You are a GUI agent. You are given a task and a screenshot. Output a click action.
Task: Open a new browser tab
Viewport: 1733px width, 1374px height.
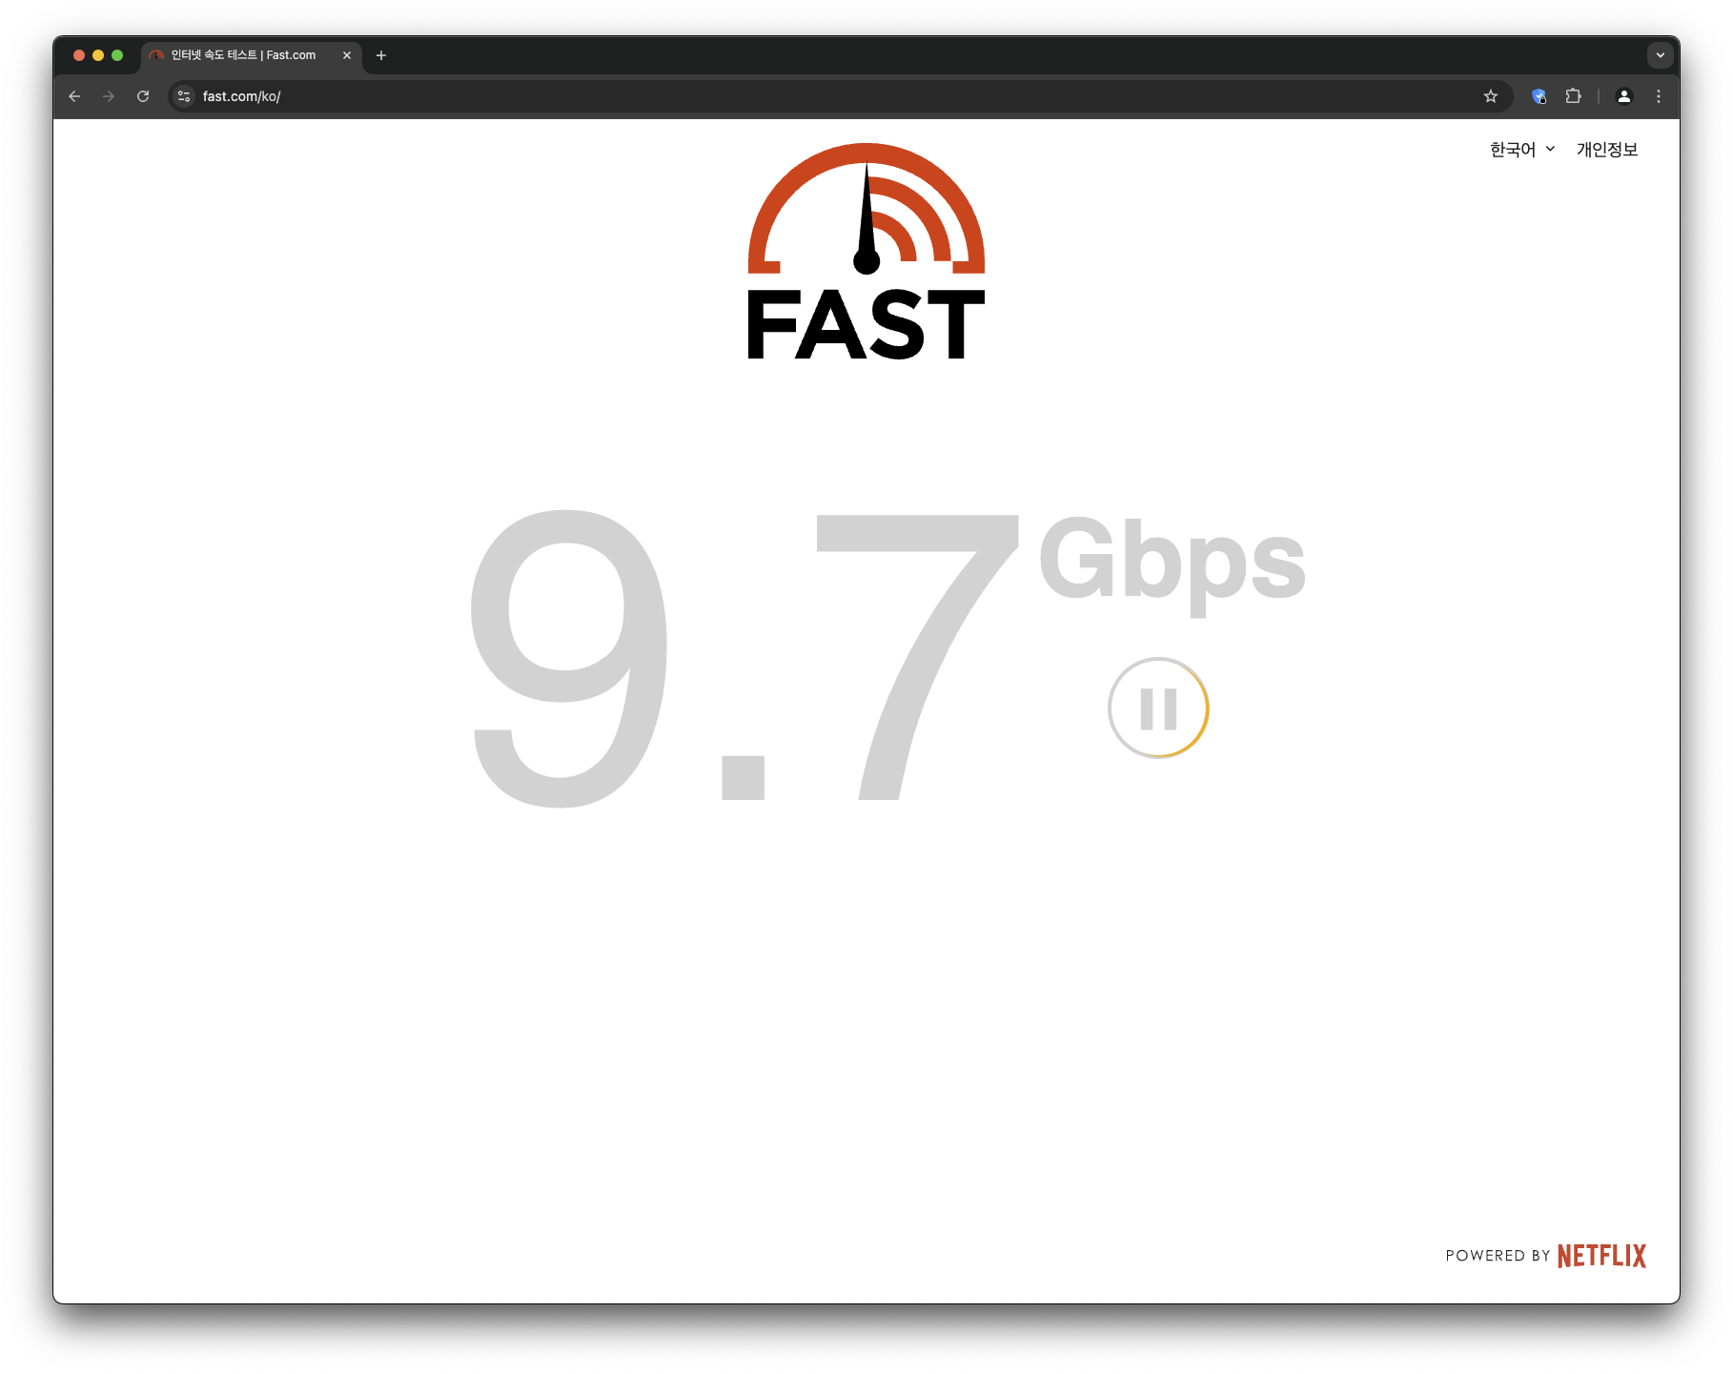coord(381,55)
